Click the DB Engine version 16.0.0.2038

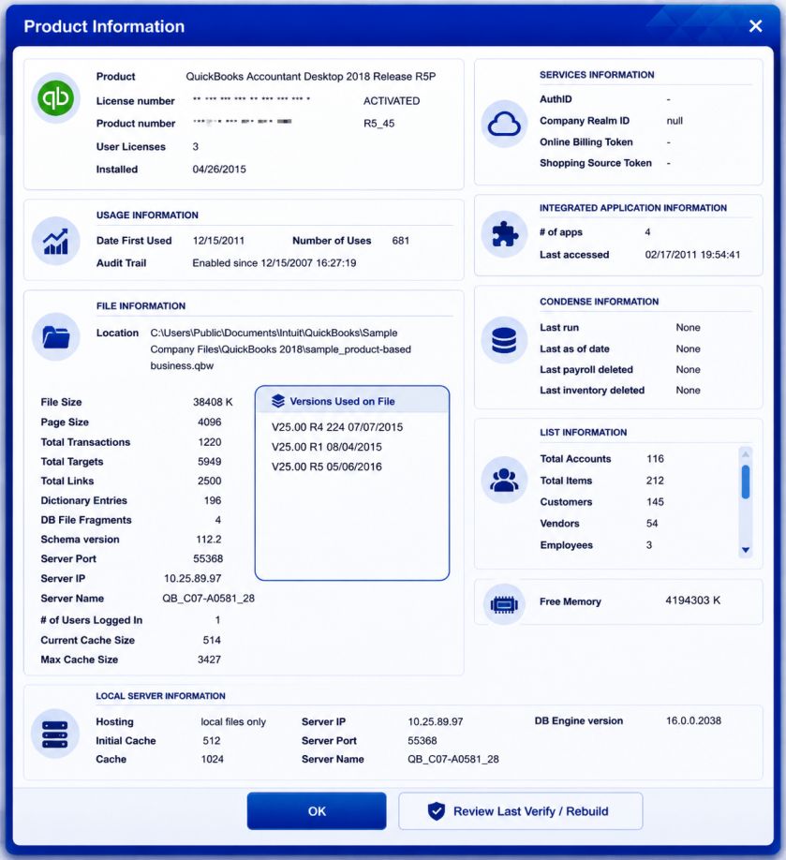(x=693, y=721)
